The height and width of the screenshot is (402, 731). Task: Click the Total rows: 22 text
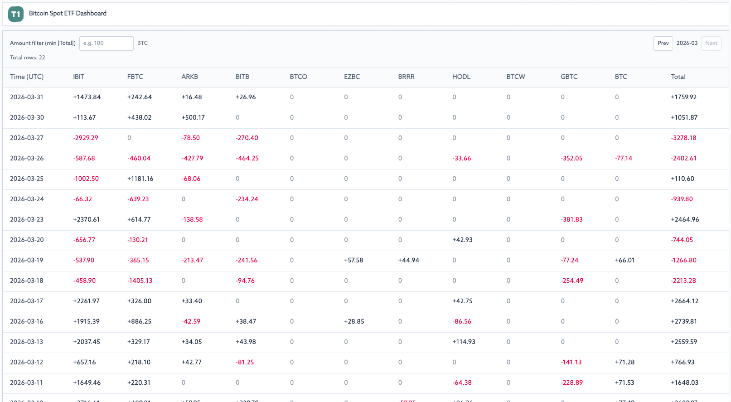pyautogui.click(x=28, y=58)
